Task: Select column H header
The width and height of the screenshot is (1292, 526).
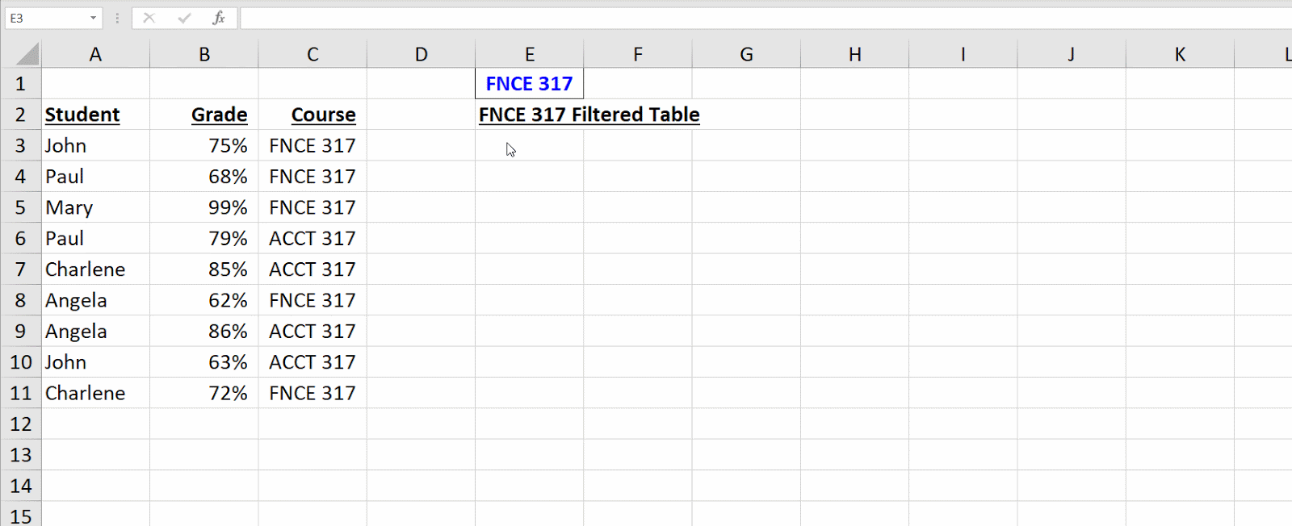Action: point(854,55)
